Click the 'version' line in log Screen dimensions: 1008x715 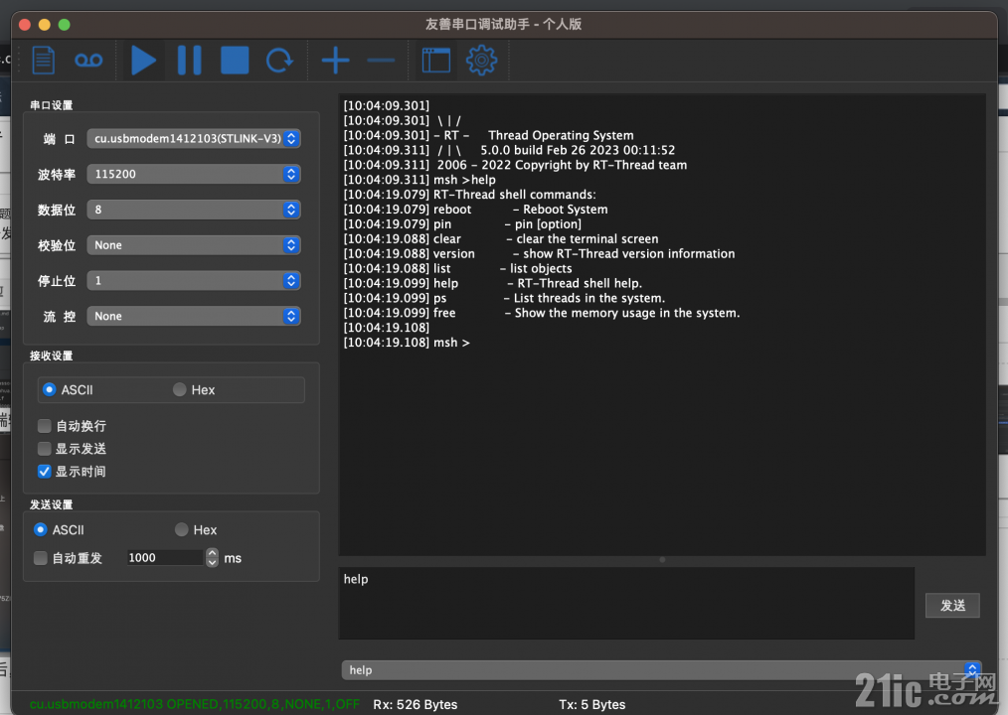point(539,254)
